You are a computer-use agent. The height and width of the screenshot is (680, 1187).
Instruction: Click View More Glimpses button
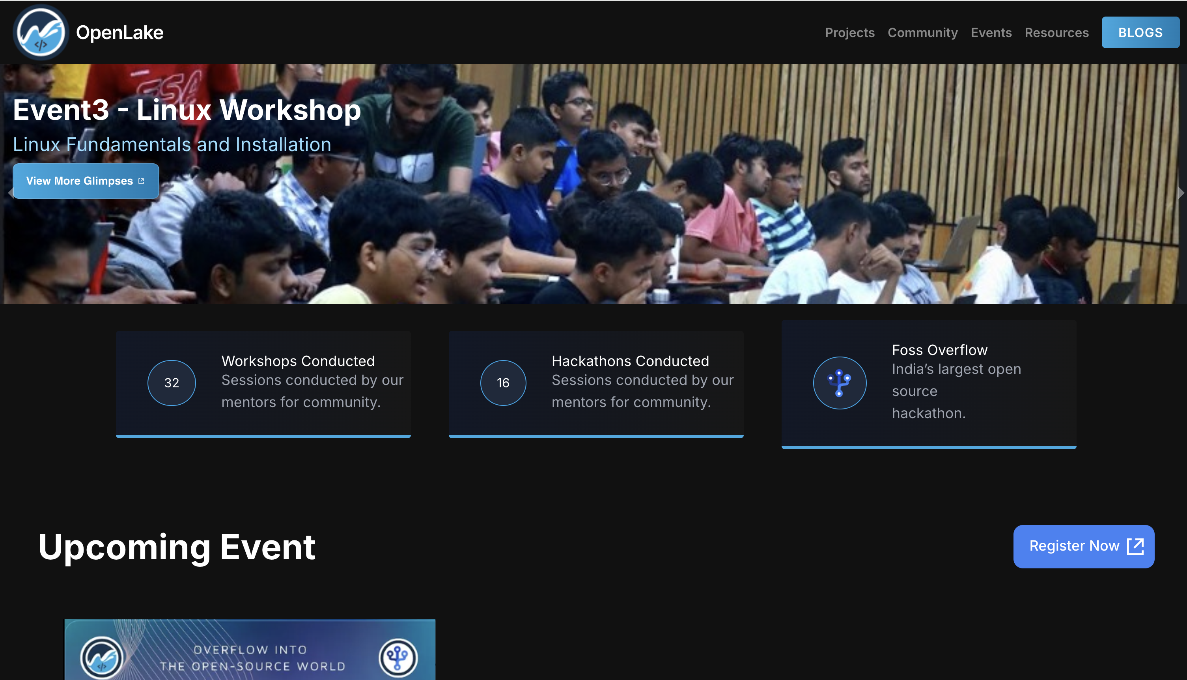pos(86,181)
